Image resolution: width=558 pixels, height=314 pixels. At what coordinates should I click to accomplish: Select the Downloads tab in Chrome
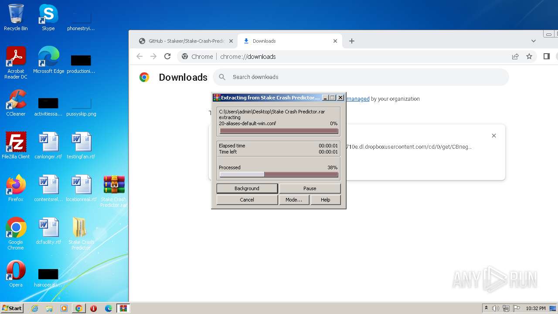[x=290, y=41]
